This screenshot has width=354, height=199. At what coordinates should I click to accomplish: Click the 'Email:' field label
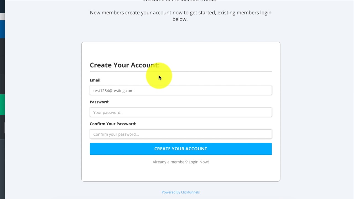coord(95,80)
